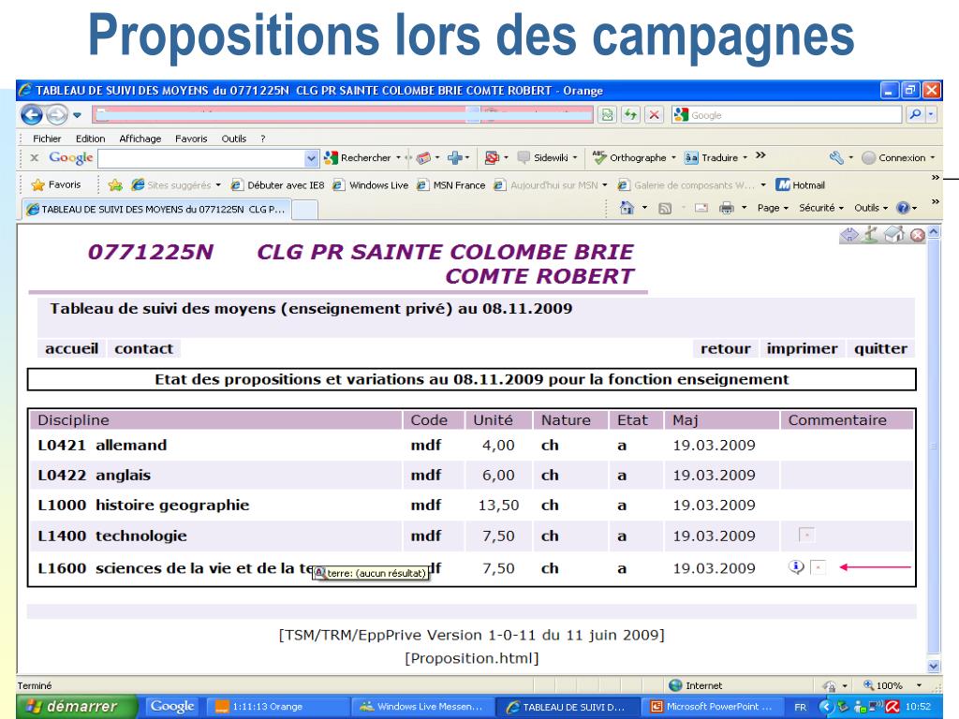The height and width of the screenshot is (719, 959).
Task: Open the ? help menu
Action: pyautogui.click(x=263, y=139)
